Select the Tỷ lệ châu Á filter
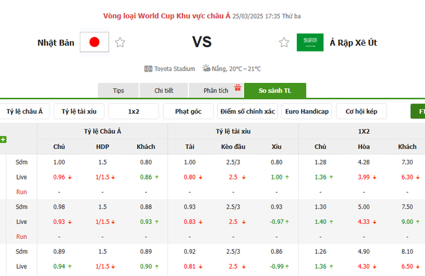 pos(25,112)
